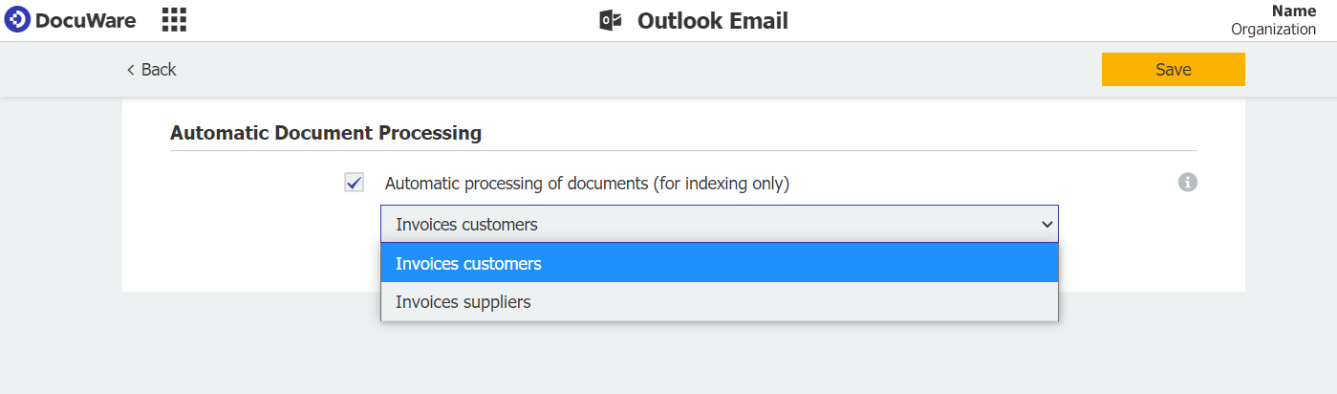Open the apps grid launcher
The height and width of the screenshot is (394, 1337).
pyautogui.click(x=174, y=20)
